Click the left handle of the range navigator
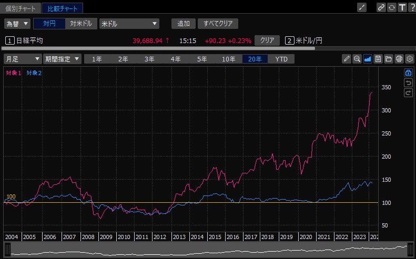This screenshot has width=416, height=259. pyautogui.click(x=8, y=249)
